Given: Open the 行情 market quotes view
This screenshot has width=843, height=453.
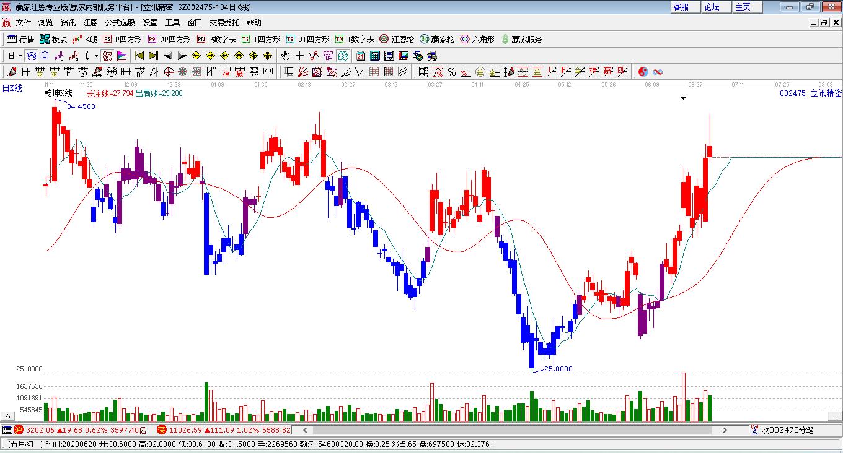Looking at the screenshot, I should point(20,39).
